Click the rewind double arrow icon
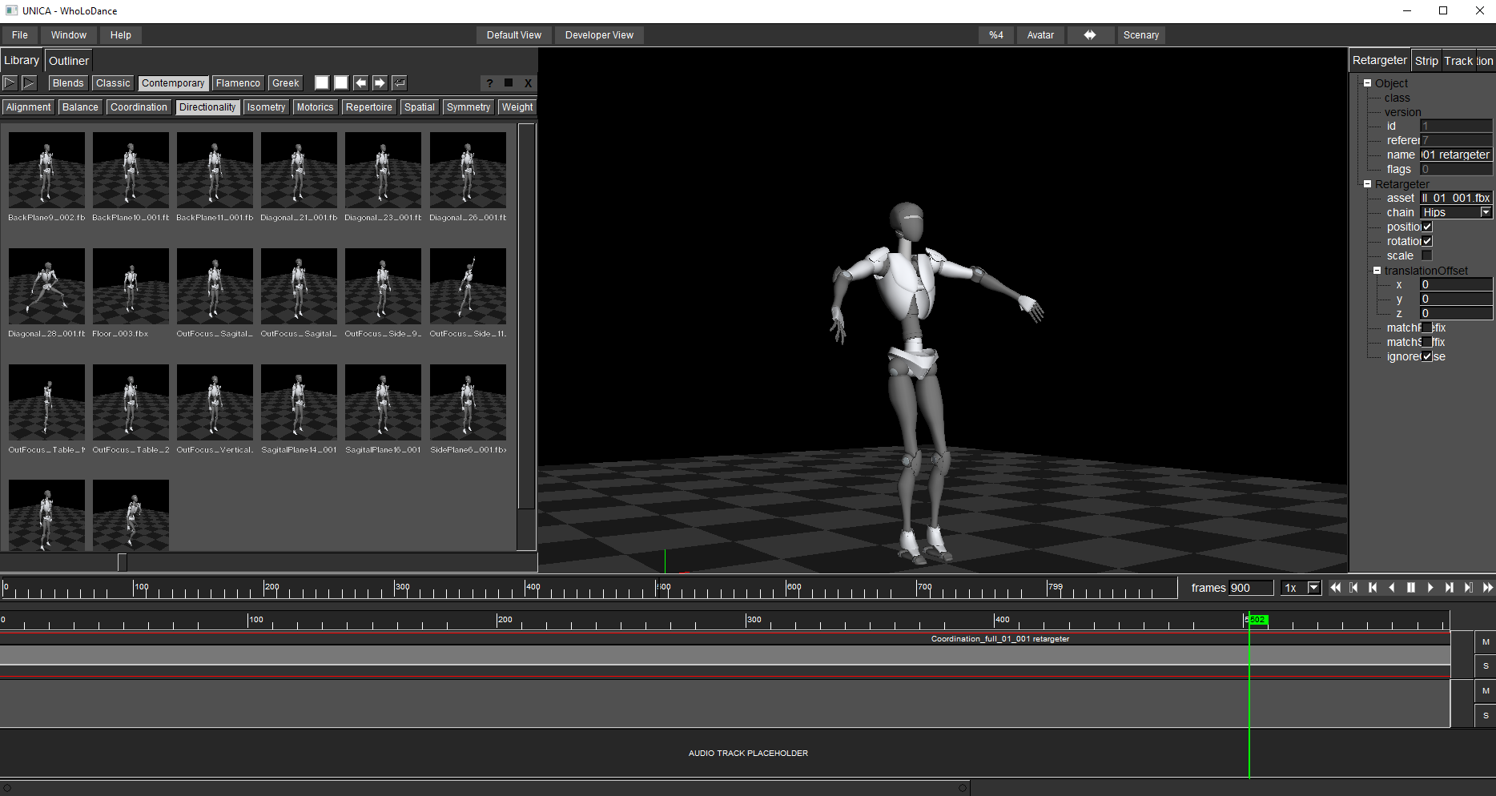Viewport: 1496px width, 796px height. click(x=1335, y=588)
